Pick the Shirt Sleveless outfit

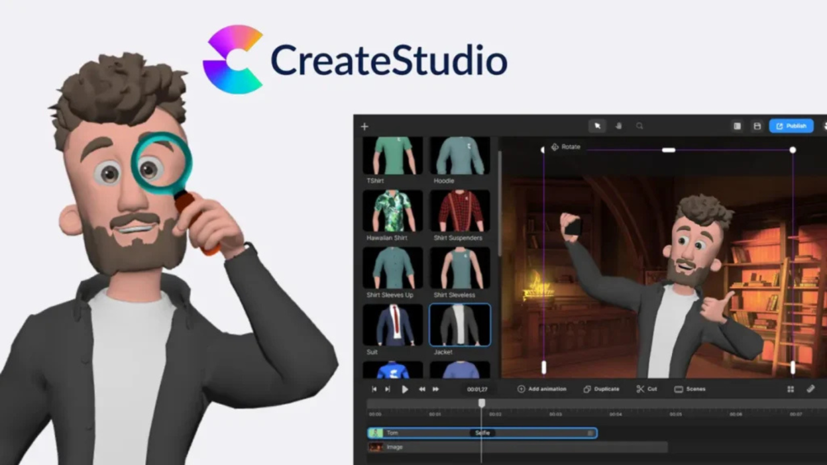pyautogui.click(x=460, y=268)
